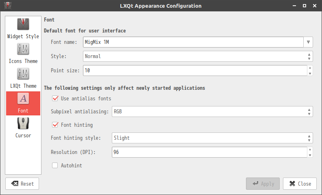The image size is (322, 195).
Task: Uncheck the Font hinting checkbox
Action: coord(55,125)
